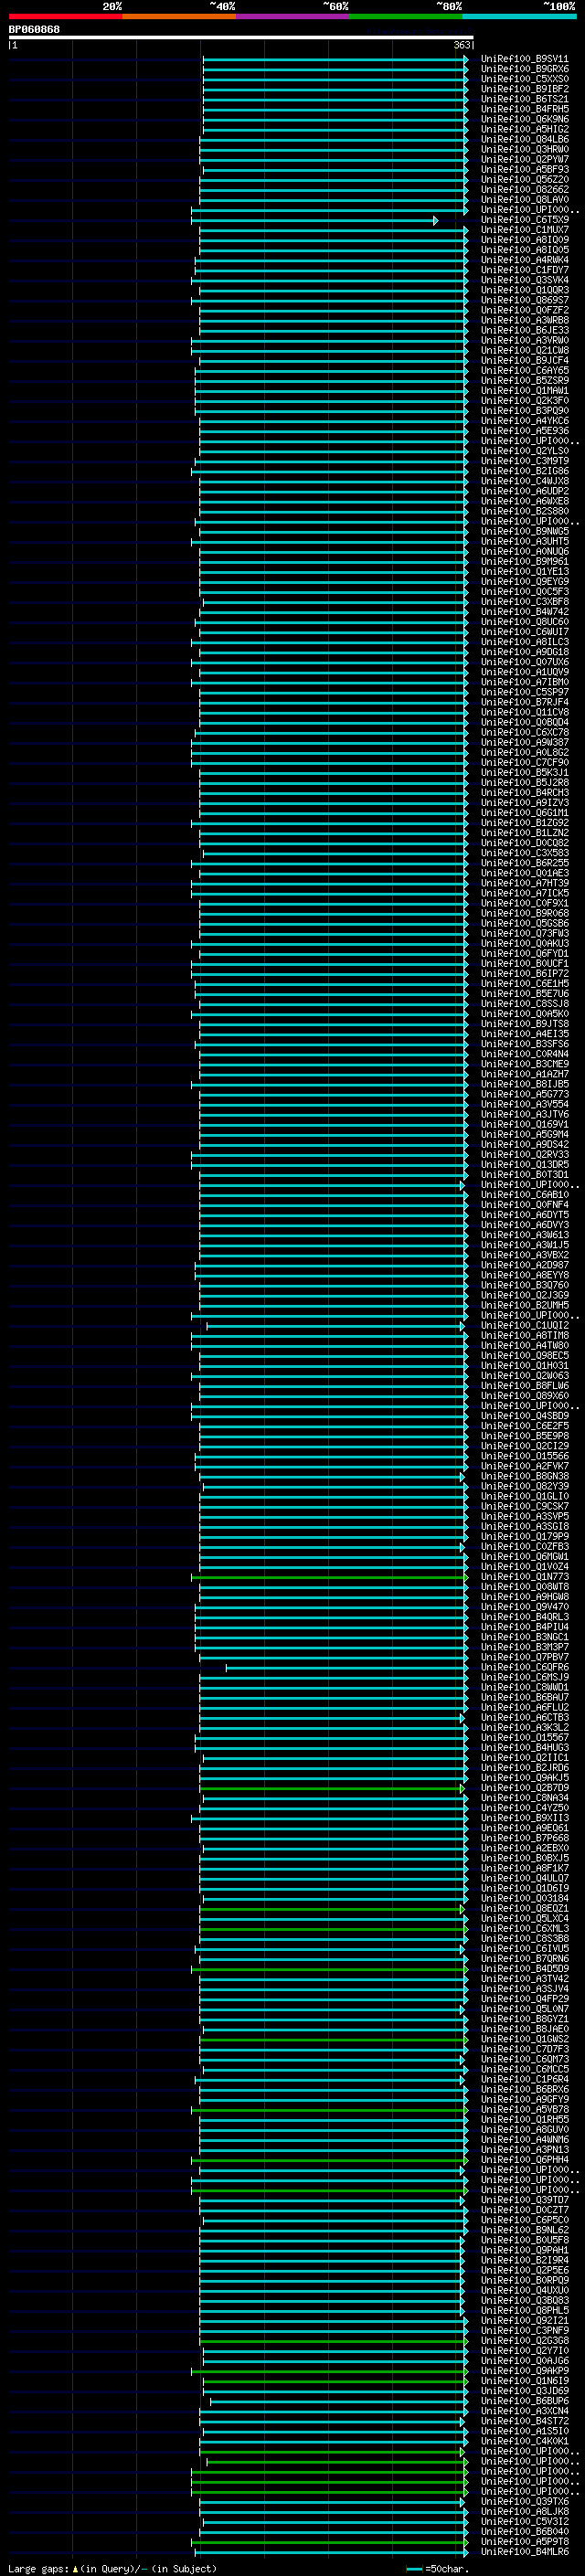Viewport: 585px width, 2576px height.
Task: Select hit label UniRef100_B9IBF2
Action: (524, 89)
